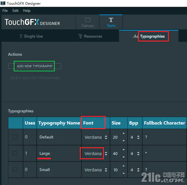Click Add New Typography button
The image size is (187, 185).
click(35, 66)
